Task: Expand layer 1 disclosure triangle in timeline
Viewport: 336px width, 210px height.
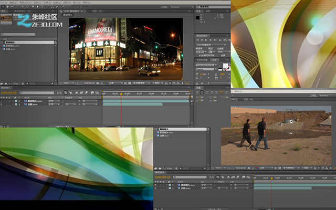Action: point(13,101)
